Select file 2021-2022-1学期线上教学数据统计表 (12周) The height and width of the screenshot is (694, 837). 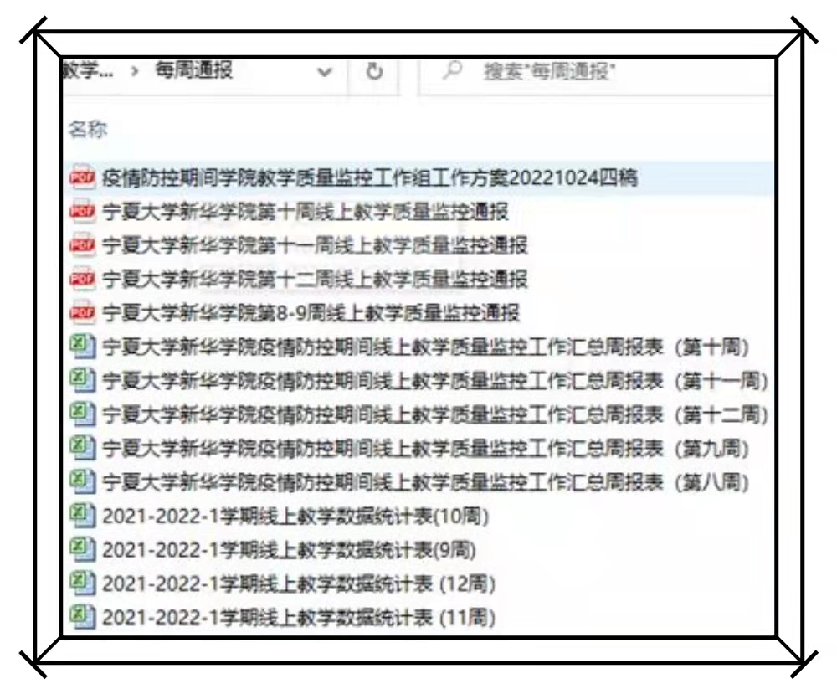click(299, 583)
